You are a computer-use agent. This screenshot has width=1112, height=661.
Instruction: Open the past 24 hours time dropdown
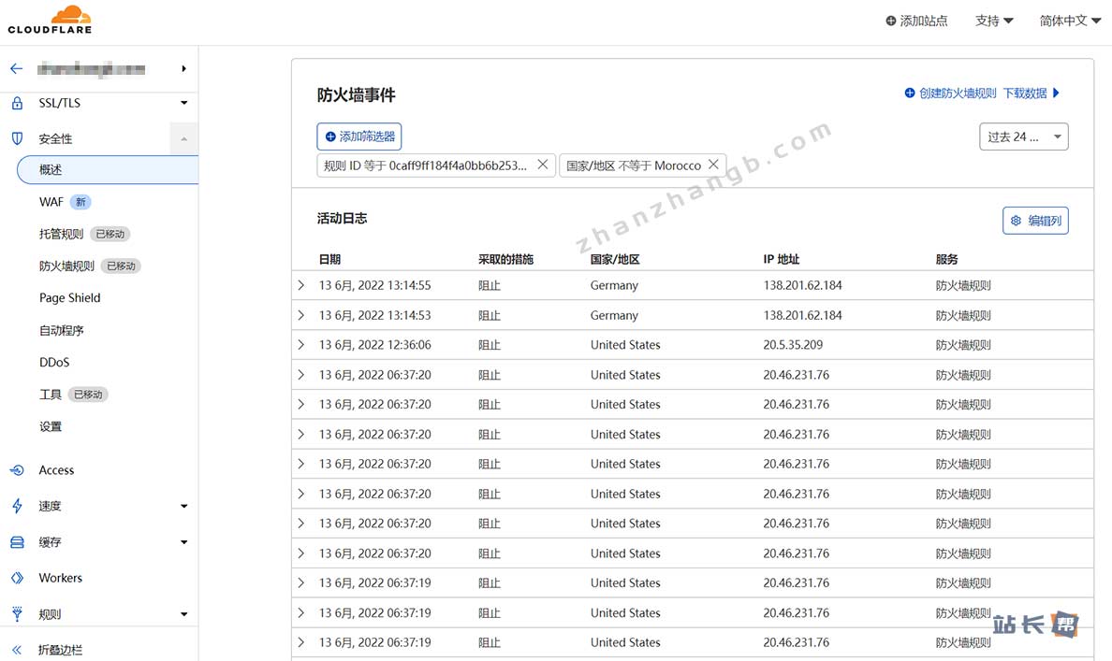[1023, 137]
